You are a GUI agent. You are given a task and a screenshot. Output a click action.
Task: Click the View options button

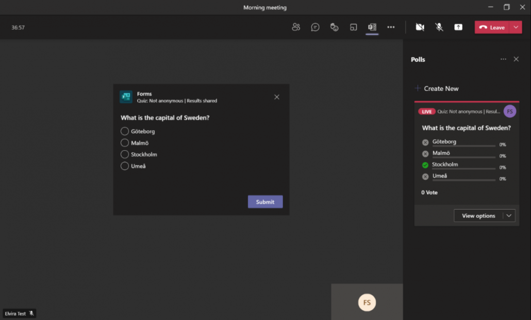click(x=478, y=216)
